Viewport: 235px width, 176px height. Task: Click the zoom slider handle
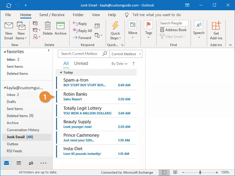click(x=200, y=172)
